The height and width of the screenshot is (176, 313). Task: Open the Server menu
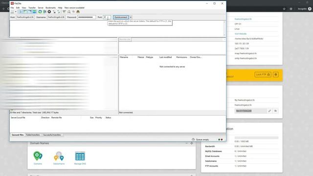[x=41, y=8]
